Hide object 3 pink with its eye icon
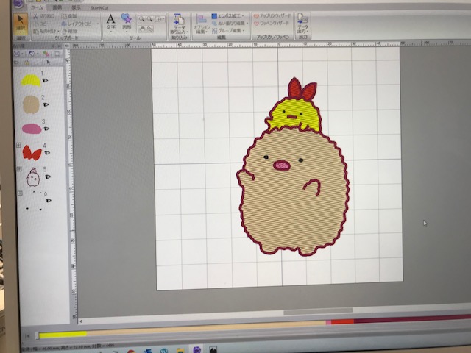The image size is (471, 353). pyautogui.click(x=46, y=129)
